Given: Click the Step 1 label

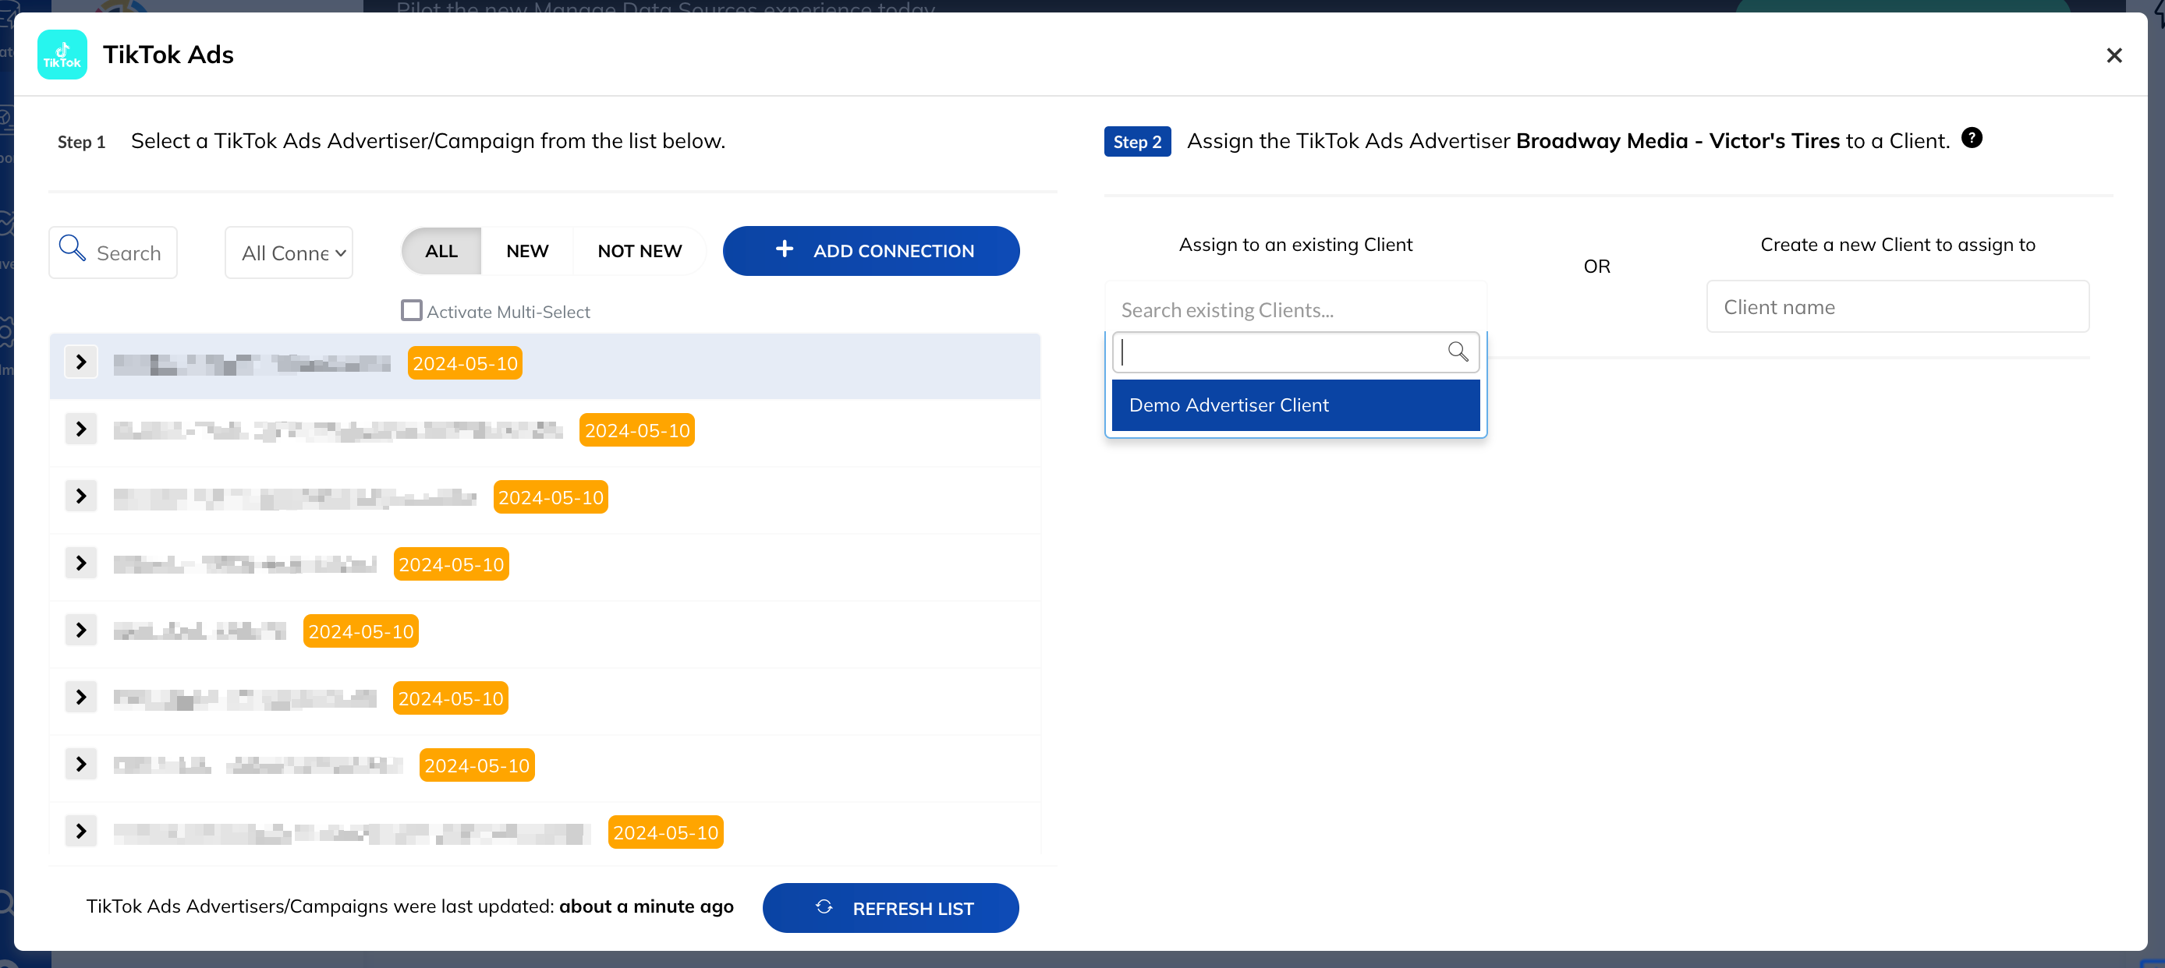Looking at the screenshot, I should pos(82,142).
